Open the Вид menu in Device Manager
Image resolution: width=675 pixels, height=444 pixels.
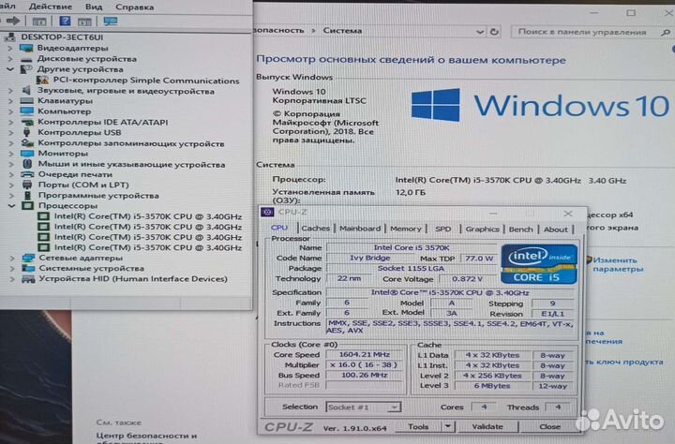point(94,7)
